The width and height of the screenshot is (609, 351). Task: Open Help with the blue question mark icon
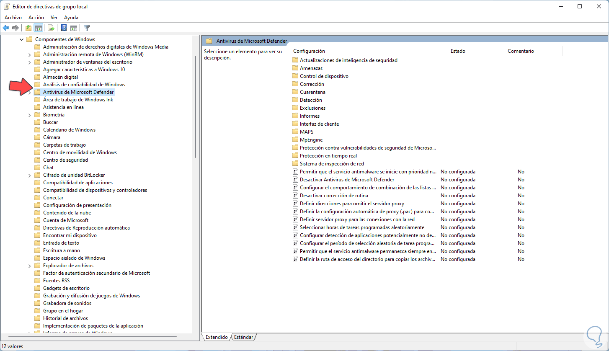click(x=64, y=28)
